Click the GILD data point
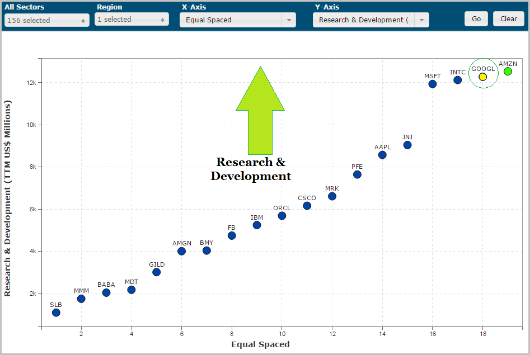Image resolution: width=530 pixels, height=355 pixels. tap(157, 272)
